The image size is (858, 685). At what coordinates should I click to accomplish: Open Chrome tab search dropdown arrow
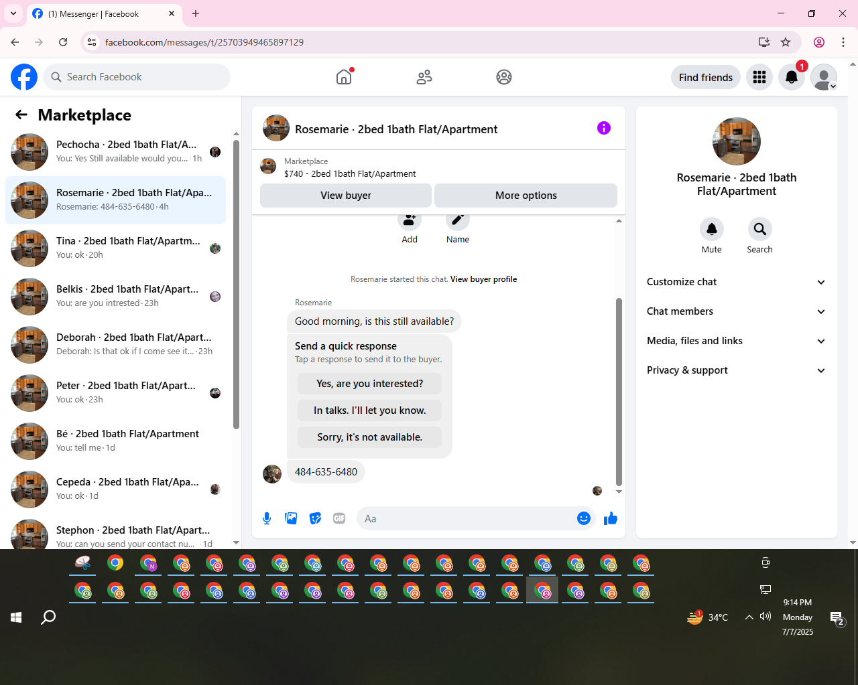[x=13, y=13]
